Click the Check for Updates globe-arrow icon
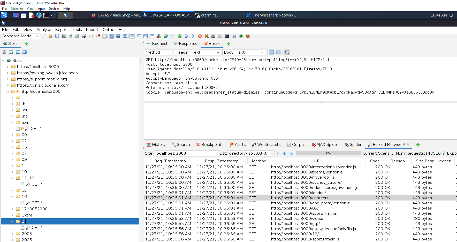The width and height of the screenshot is (457, 242). (166, 36)
